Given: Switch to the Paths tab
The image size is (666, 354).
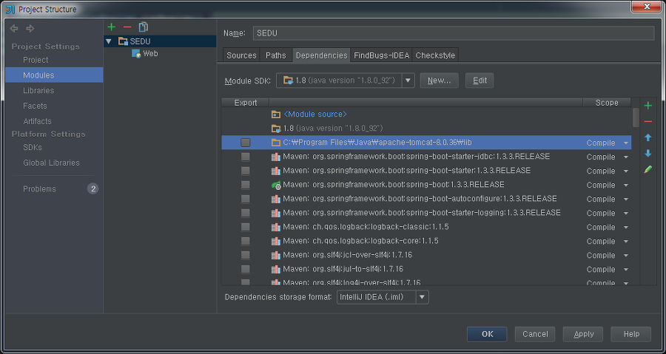Looking at the screenshot, I should pos(276,55).
